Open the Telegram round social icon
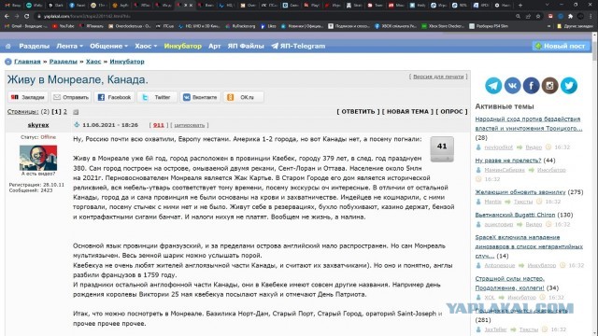This screenshot has height=336, width=598. click(493, 86)
